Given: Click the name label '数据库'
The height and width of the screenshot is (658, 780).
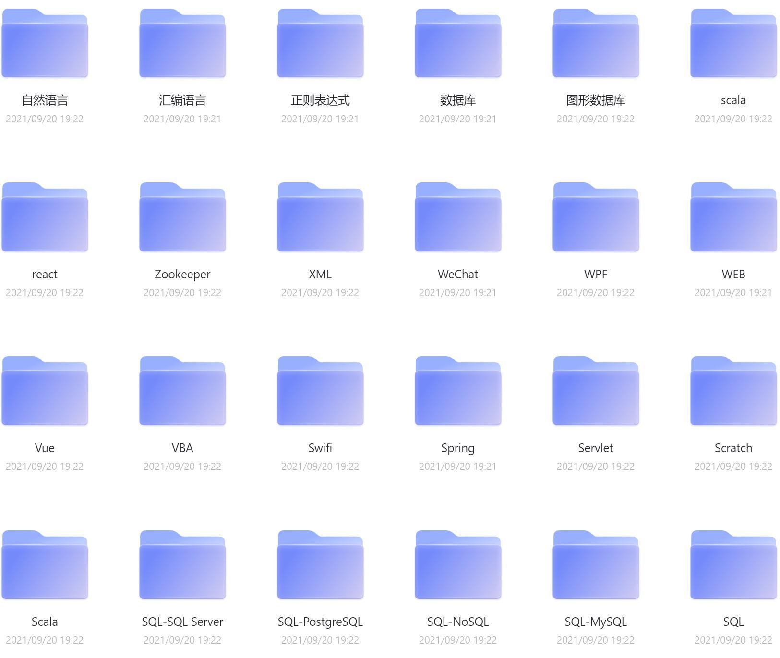Looking at the screenshot, I should [458, 100].
